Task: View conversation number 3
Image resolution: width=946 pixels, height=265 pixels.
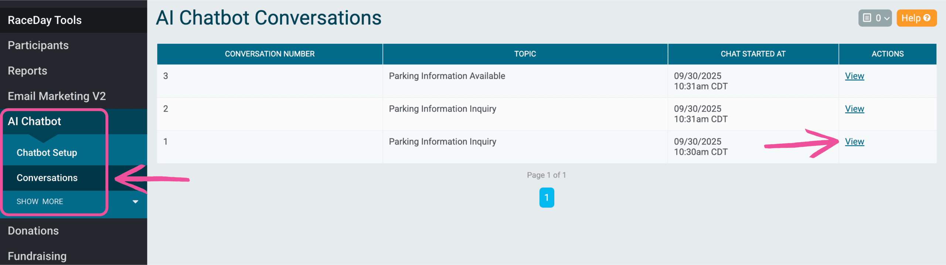Action: pyautogui.click(x=854, y=76)
